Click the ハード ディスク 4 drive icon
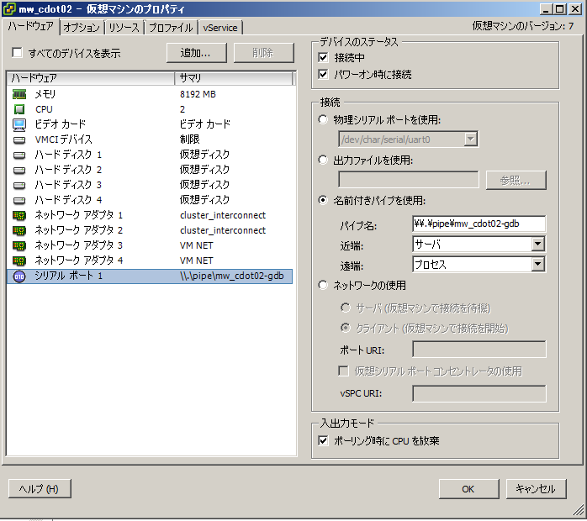The width and height of the screenshot is (587, 521). [x=19, y=201]
